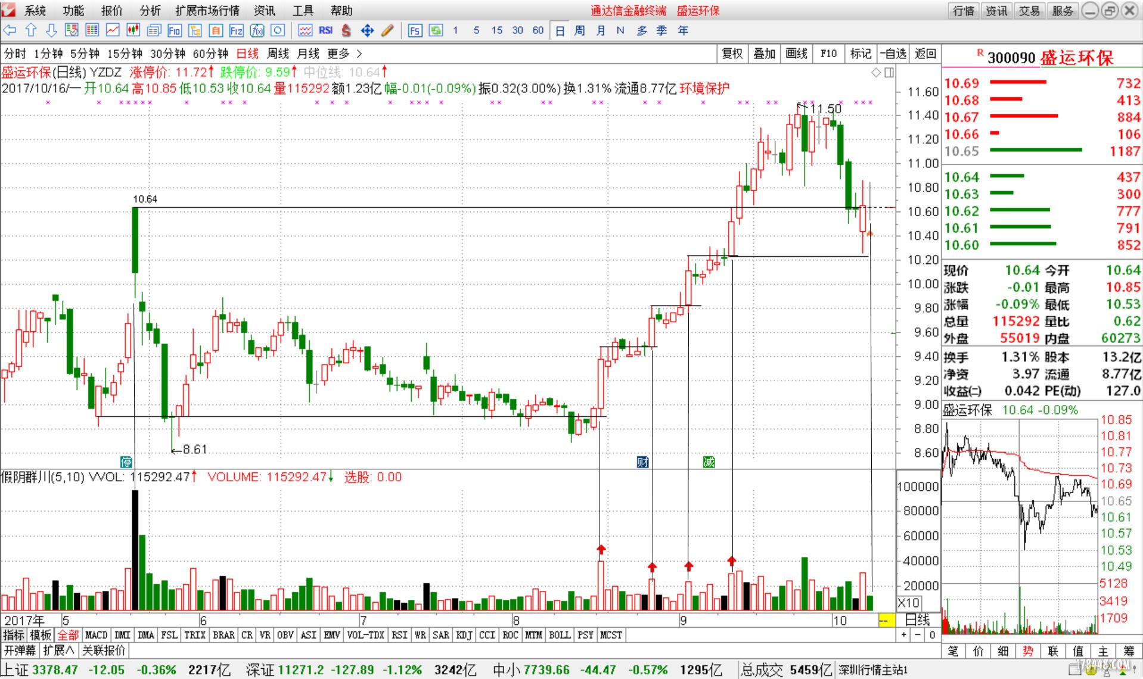Click the 画线 draw line button
This screenshot has width=1143, height=679.
point(796,54)
